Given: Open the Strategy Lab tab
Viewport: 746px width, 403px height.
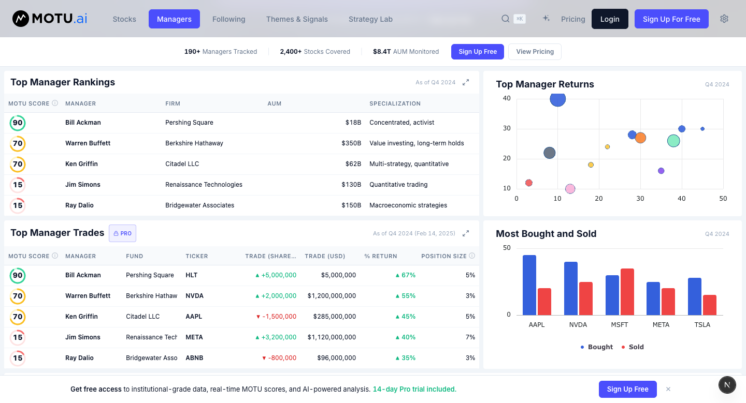Looking at the screenshot, I should (370, 19).
